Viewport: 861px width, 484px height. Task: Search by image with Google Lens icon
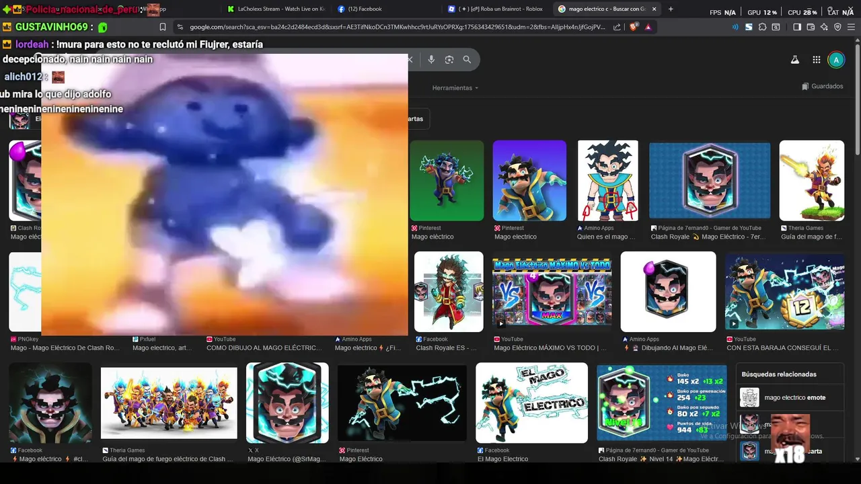pyautogui.click(x=449, y=59)
